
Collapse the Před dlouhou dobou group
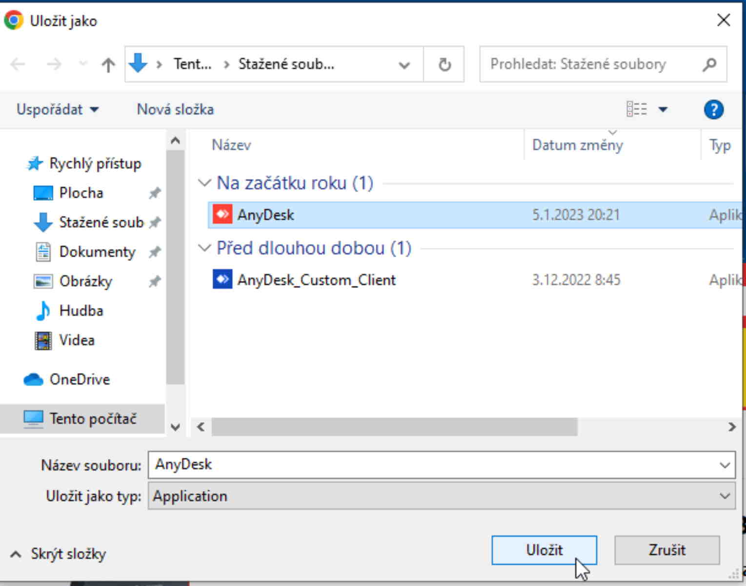click(204, 248)
